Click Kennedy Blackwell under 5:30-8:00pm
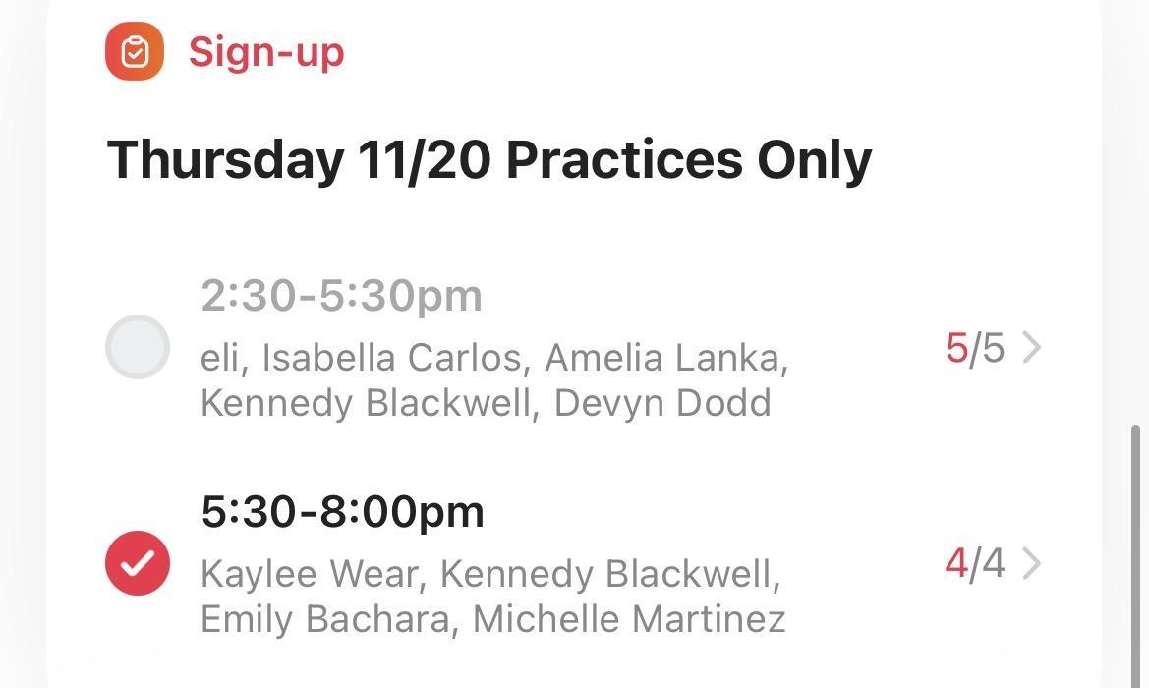1149x688 pixels. [608, 574]
